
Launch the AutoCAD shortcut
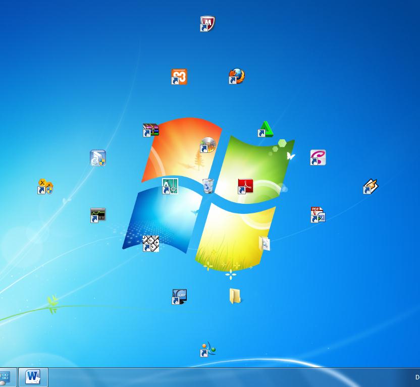point(170,186)
